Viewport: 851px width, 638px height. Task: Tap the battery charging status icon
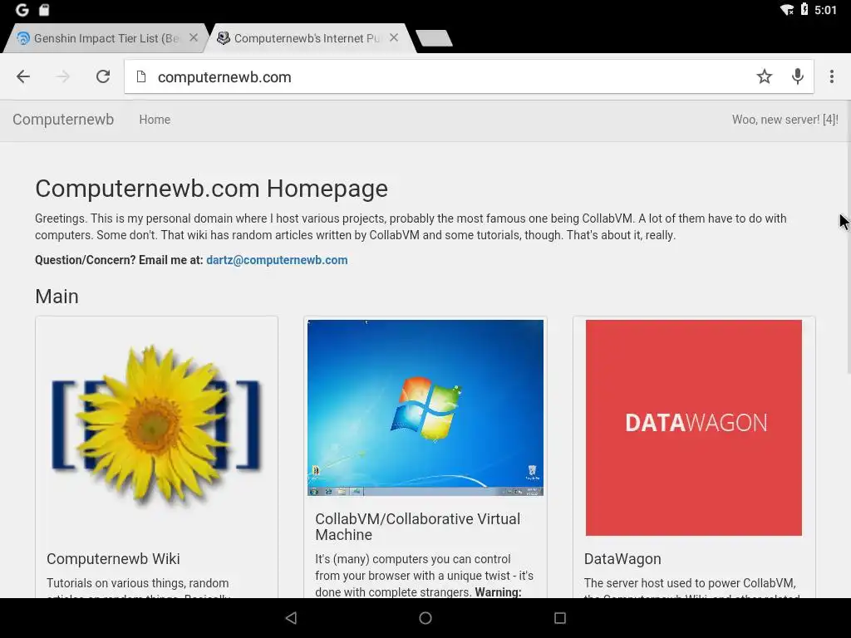pyautogui.click(x=804, y=9)
